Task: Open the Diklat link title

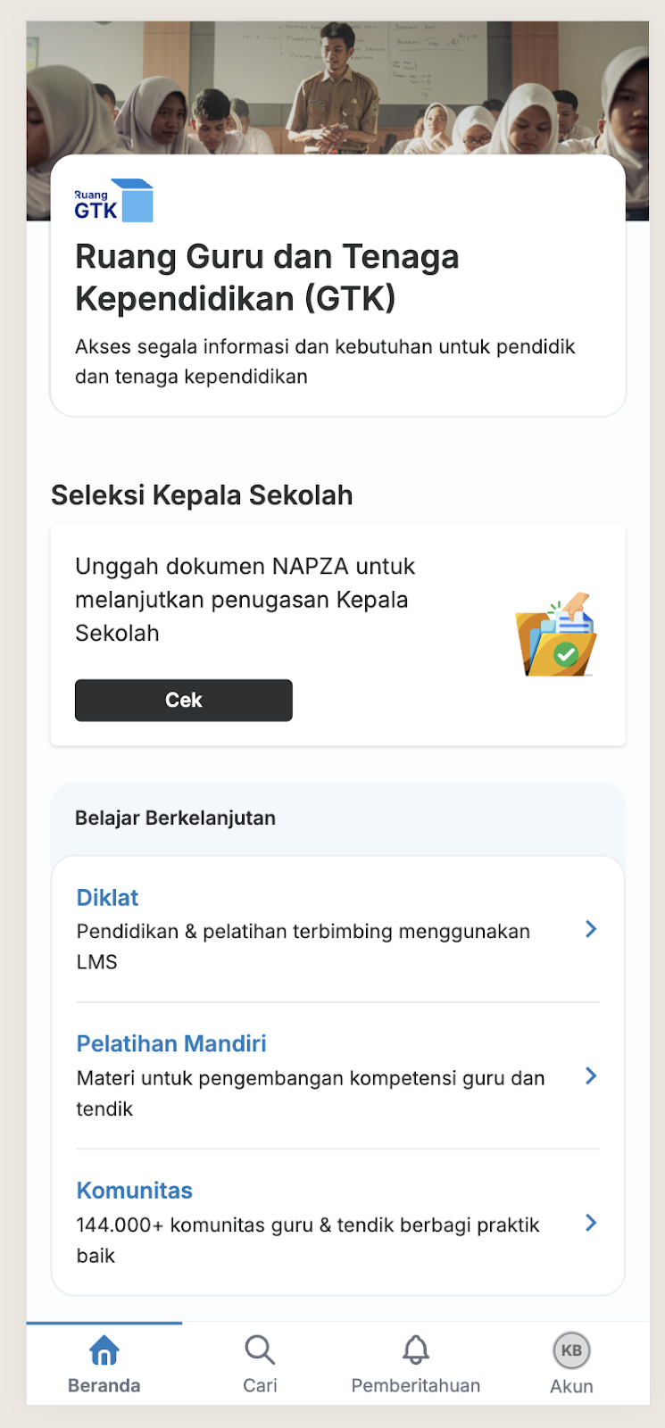Action: coord(108,898)
